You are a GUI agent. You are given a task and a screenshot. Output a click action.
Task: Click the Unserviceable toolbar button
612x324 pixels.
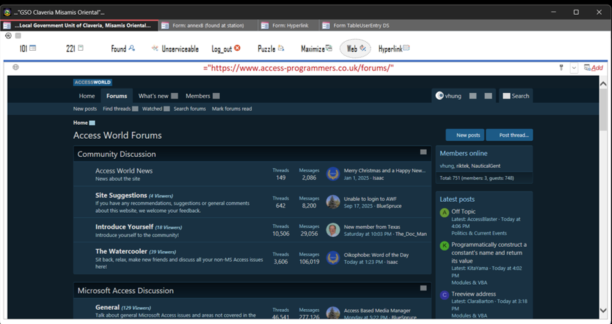pos(175,49)
